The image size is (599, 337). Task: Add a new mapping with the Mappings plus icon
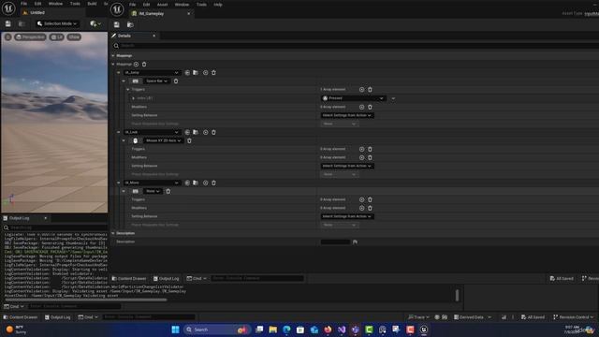136,65
